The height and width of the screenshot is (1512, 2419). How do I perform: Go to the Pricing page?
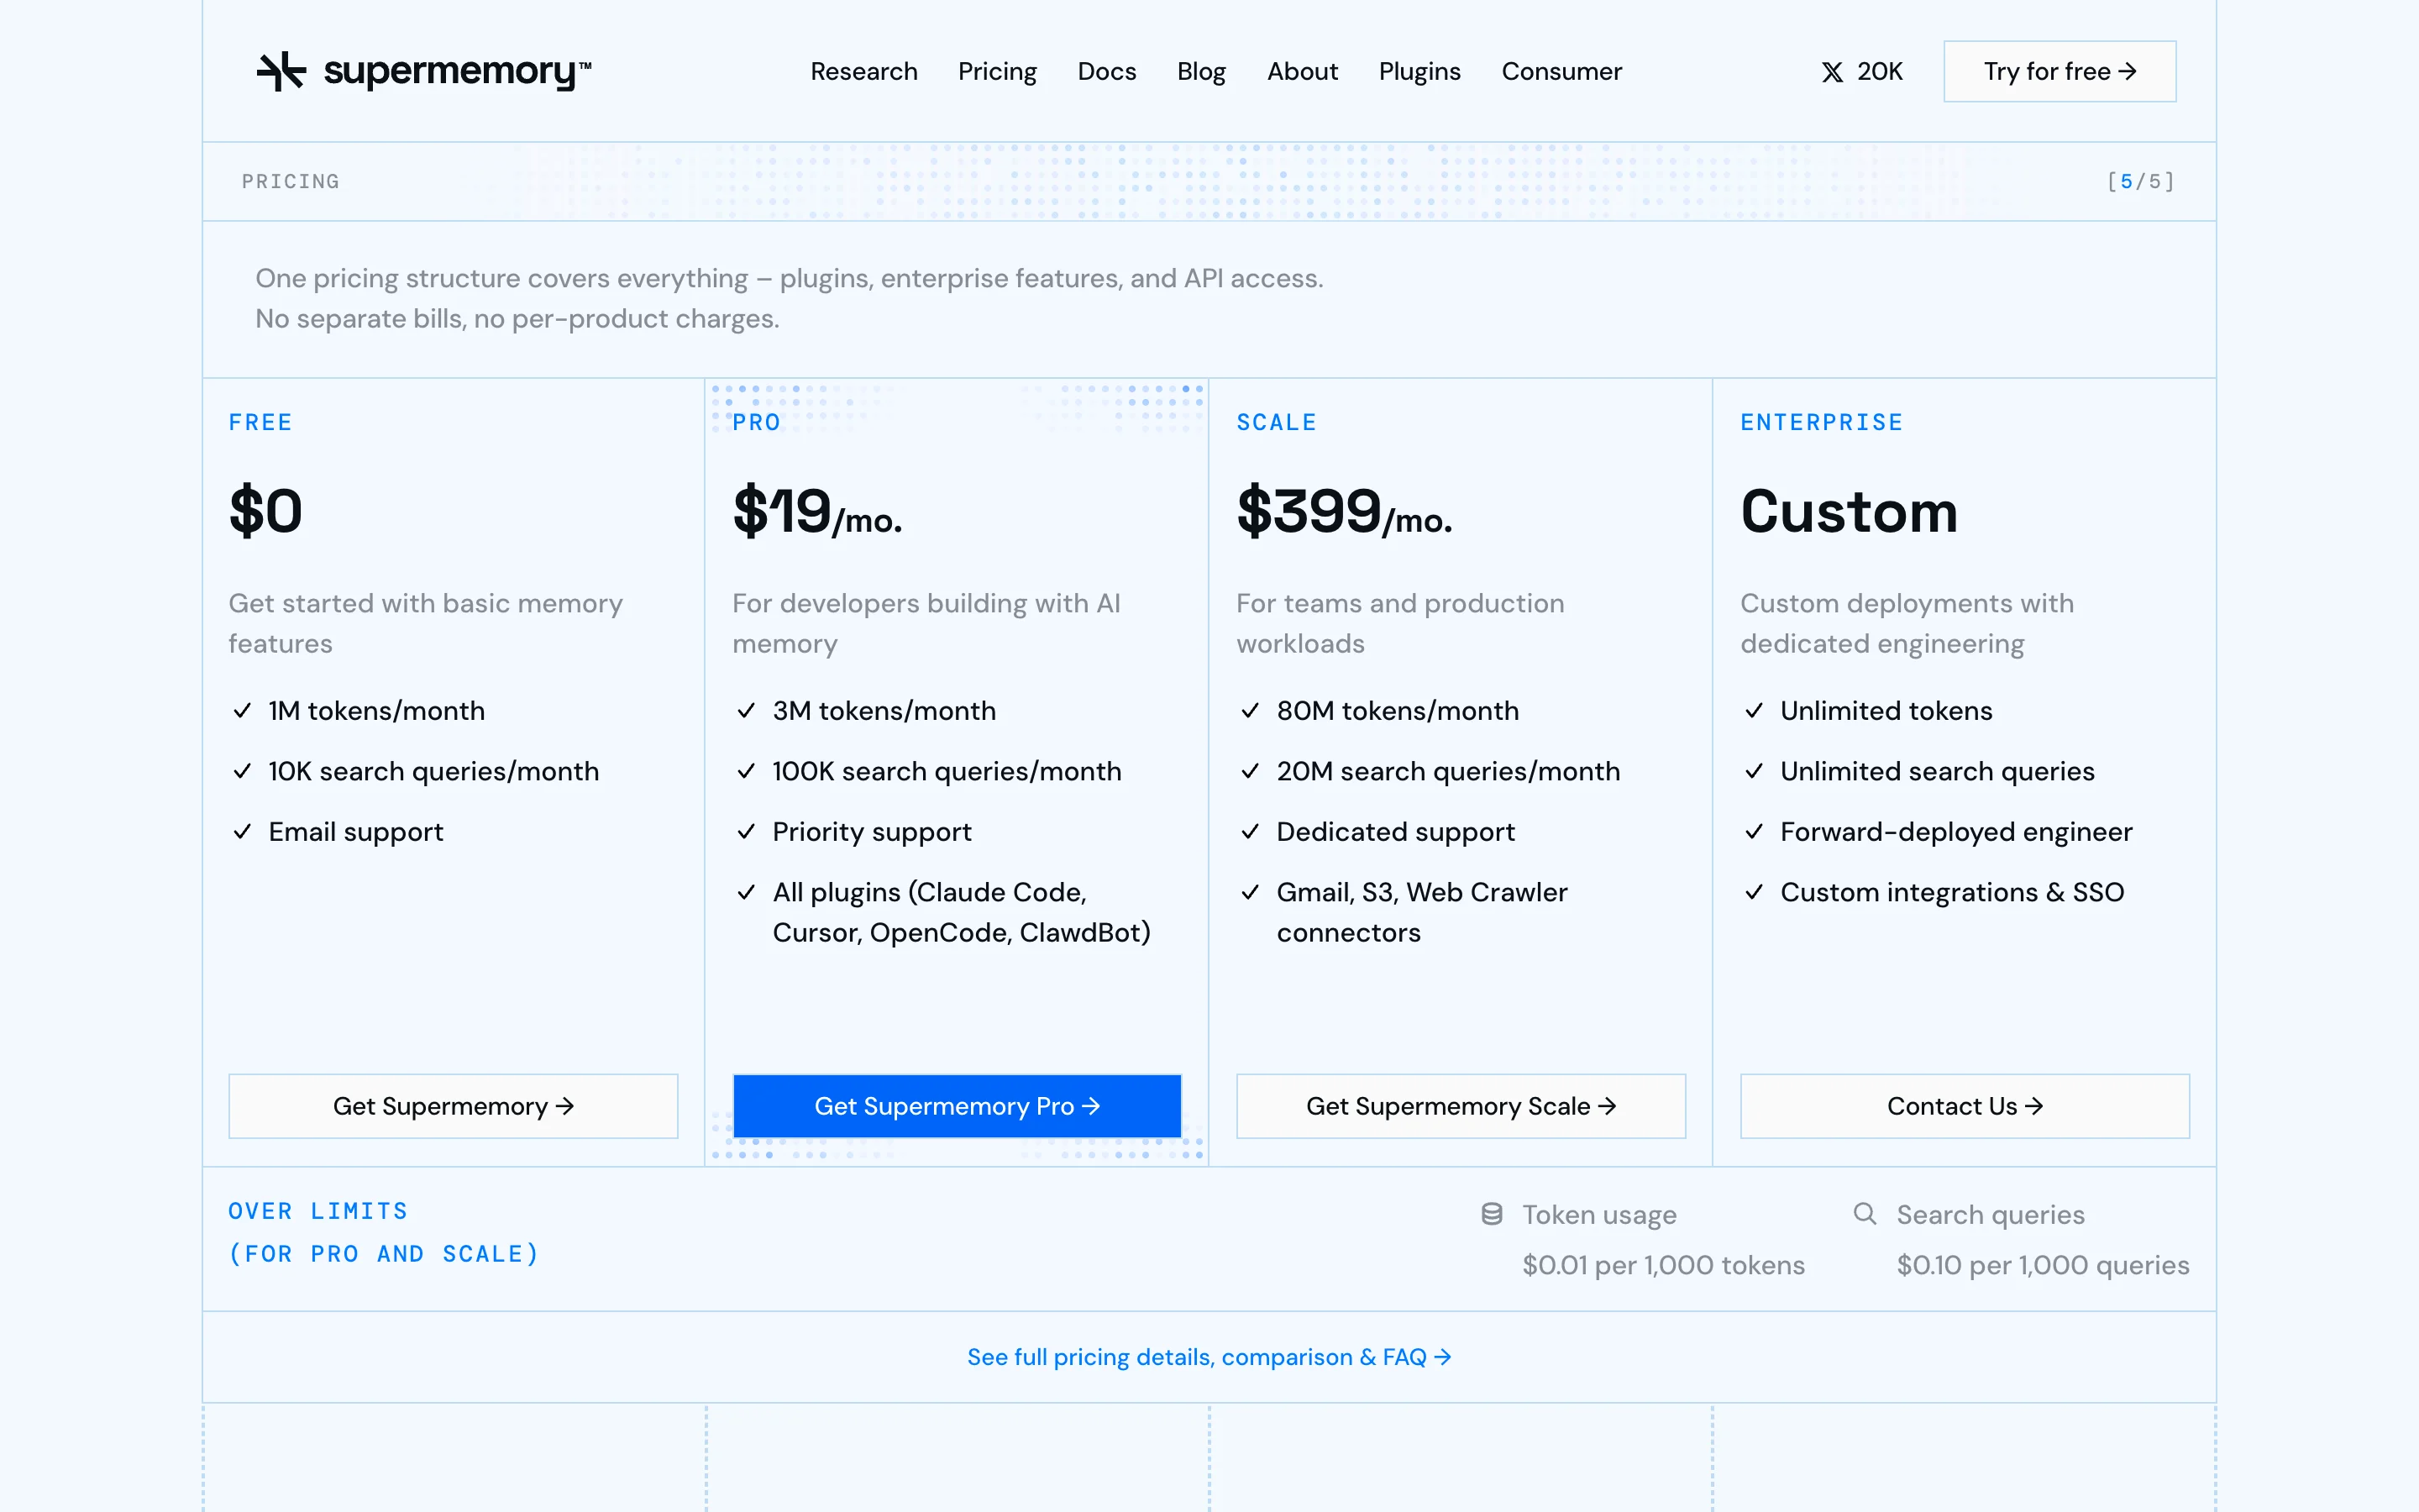(x=997, y=71)
